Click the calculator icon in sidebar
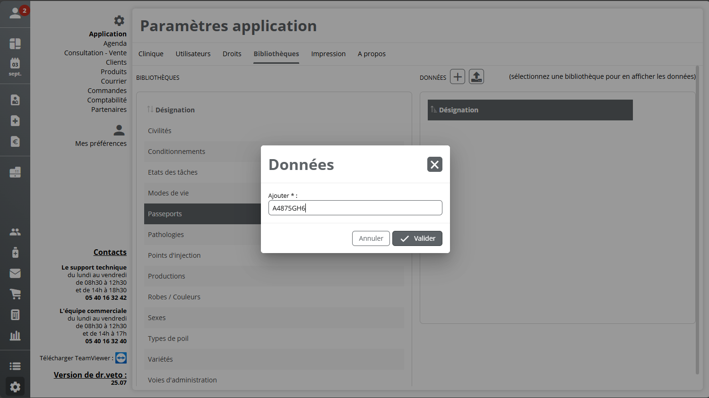 coord(15,315)
